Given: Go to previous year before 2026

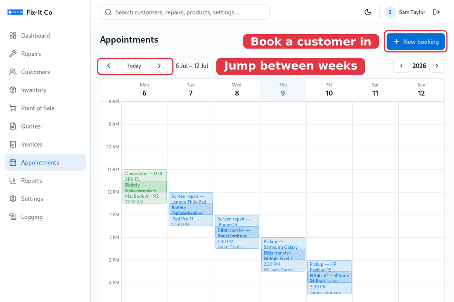Looking at the screenshot, I should coord(401,66).
